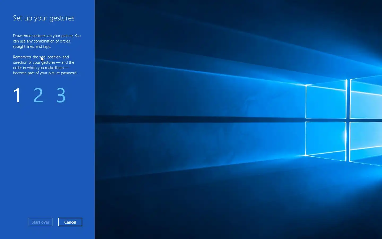Screen dimensions: 382x239
Task: Tap the Windows logo on the picture
Action: pos(344,120)
